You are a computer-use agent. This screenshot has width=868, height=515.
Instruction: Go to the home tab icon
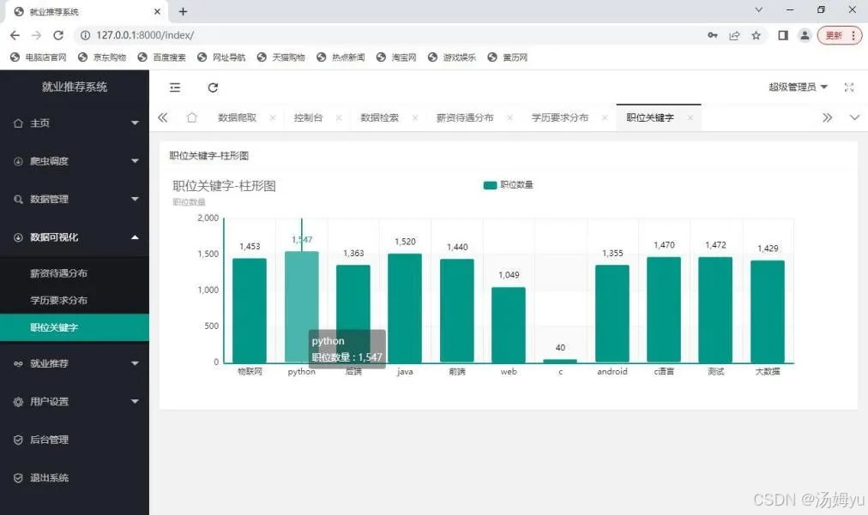[191, 117]
